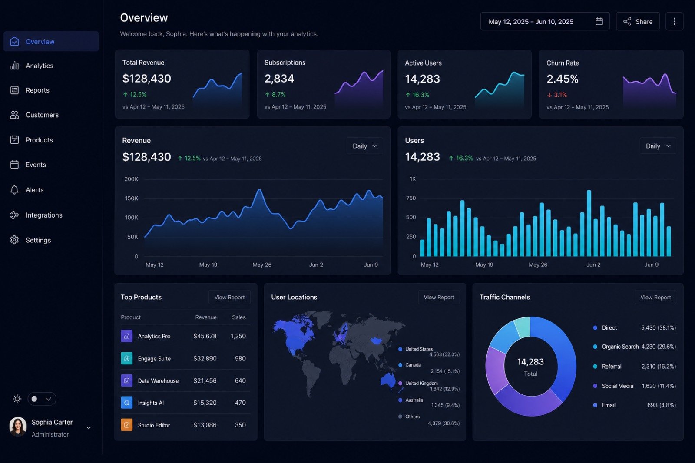695x463 pixels.
Task: Click the Settings gear icon
Action: [x=14, y=240]
